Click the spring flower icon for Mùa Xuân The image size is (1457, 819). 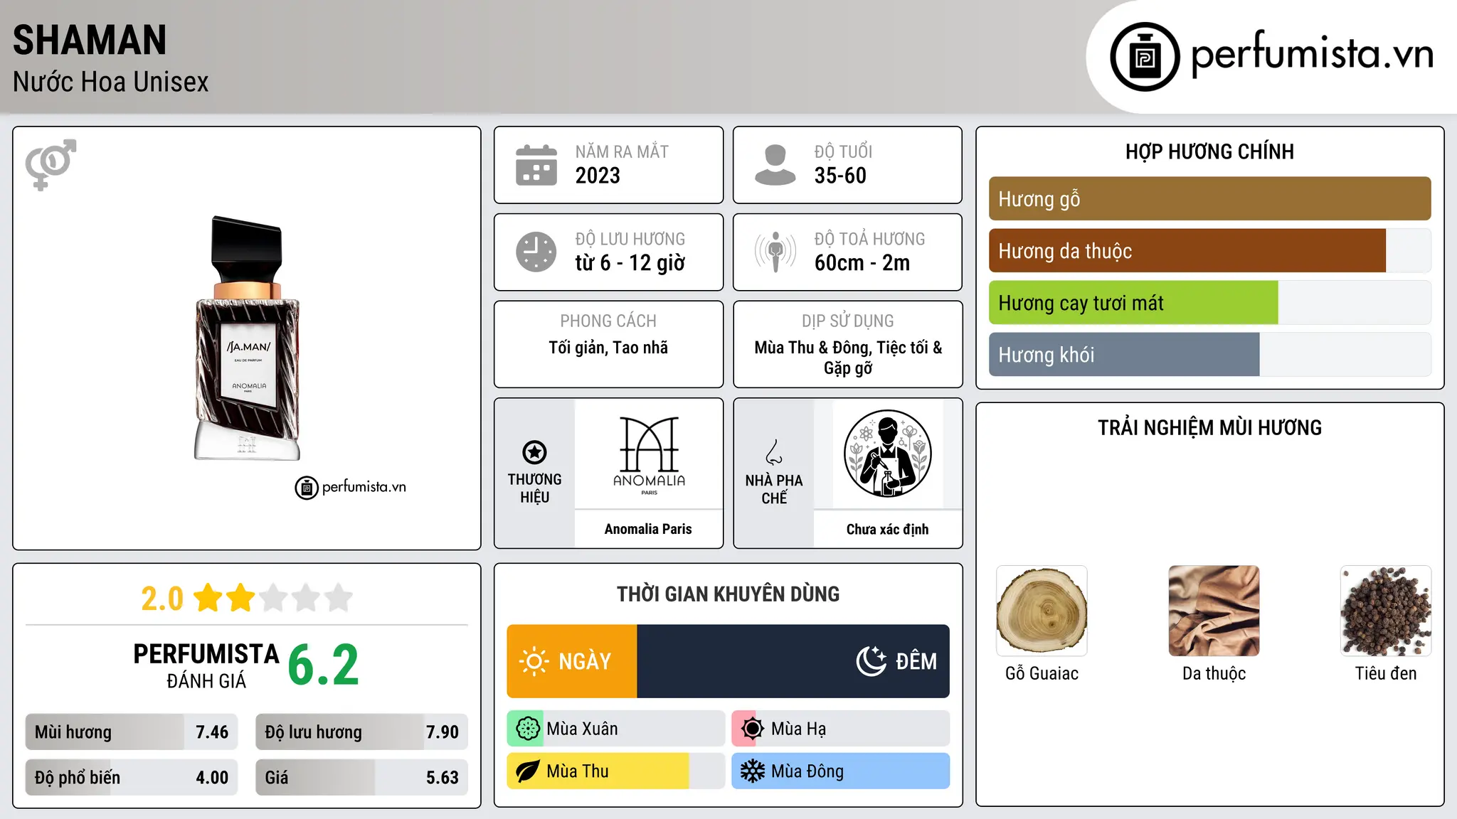[527, 729]
